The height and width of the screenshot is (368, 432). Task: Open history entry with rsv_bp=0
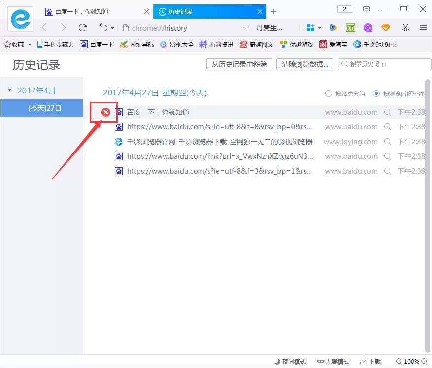(219, 127)
